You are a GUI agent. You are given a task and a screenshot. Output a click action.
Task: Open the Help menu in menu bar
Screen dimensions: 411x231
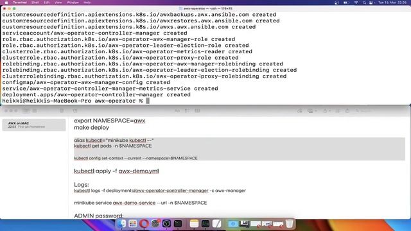coord(87,3)
